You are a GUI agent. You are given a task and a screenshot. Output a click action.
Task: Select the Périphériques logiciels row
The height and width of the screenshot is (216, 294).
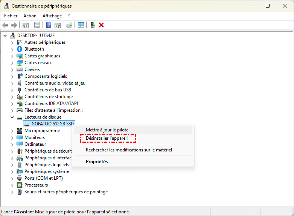point(43,165)
